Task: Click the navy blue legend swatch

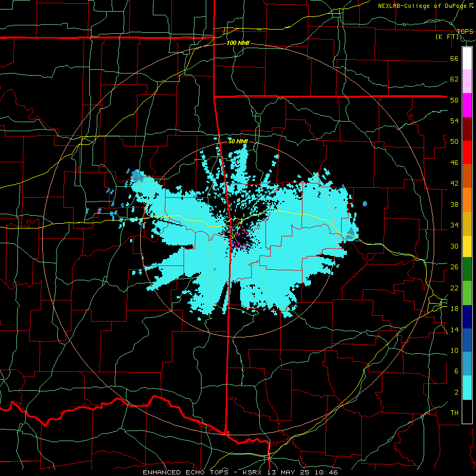Action: click(x=467, y=317)
